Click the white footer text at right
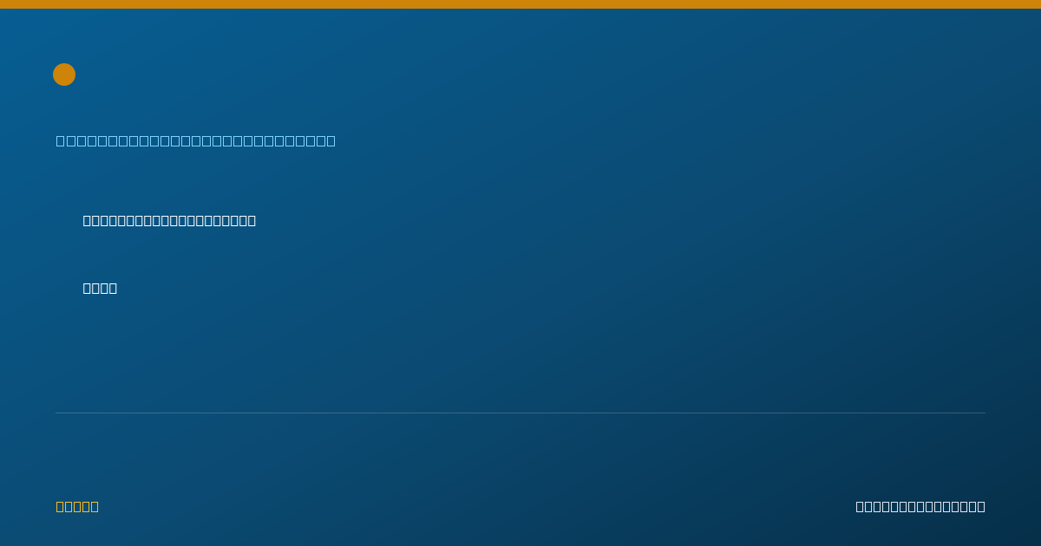 point(920,506)
